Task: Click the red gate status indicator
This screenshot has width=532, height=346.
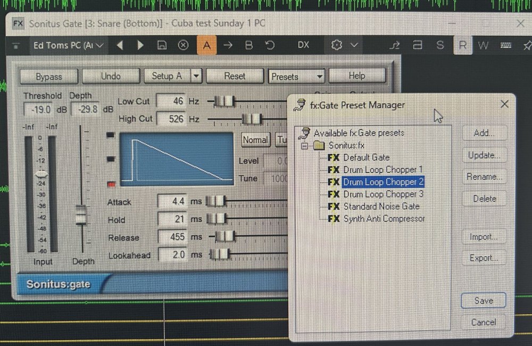Action: tap(111, 184)
